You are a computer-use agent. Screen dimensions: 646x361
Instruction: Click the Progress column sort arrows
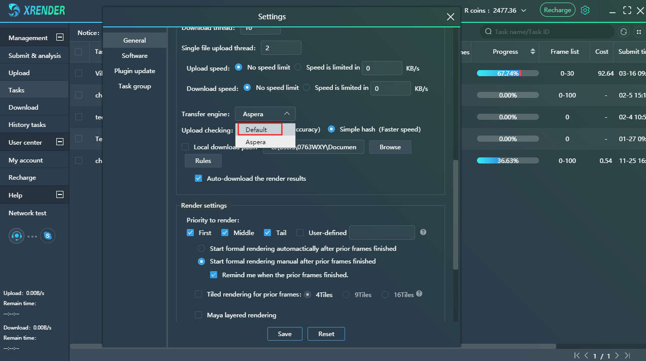533,52
